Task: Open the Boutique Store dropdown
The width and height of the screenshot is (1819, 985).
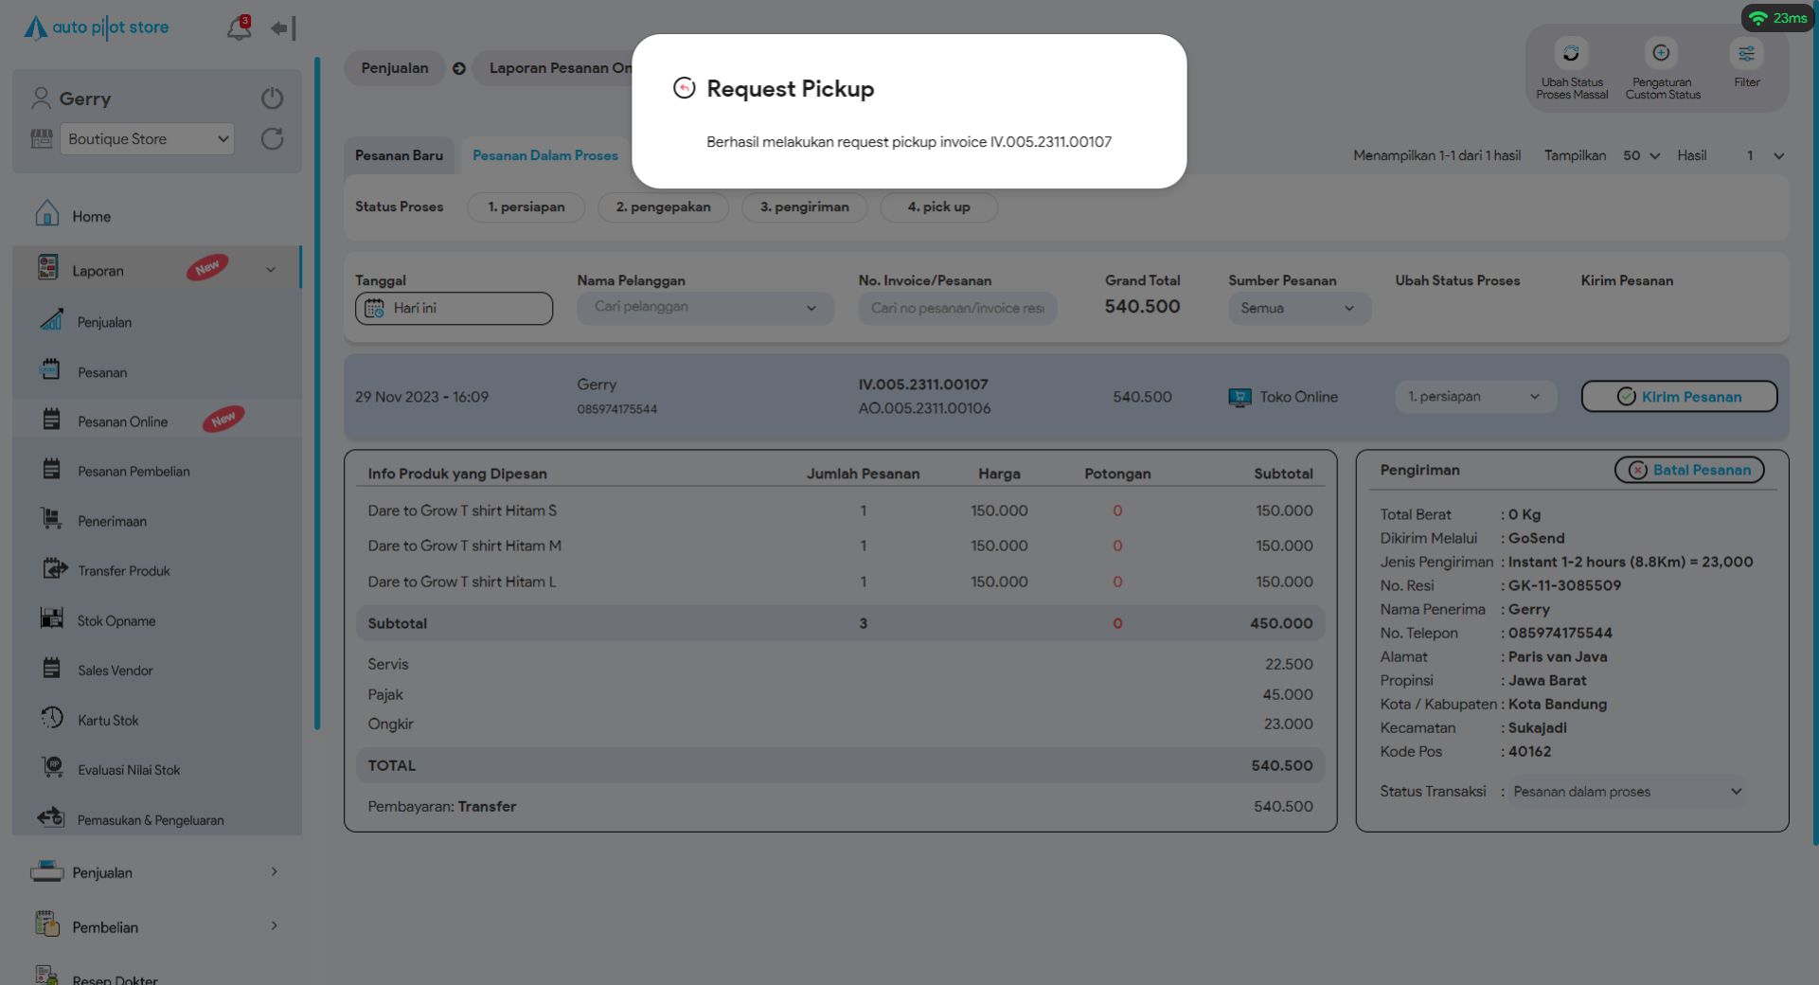Action: click(x=148, y=139)
